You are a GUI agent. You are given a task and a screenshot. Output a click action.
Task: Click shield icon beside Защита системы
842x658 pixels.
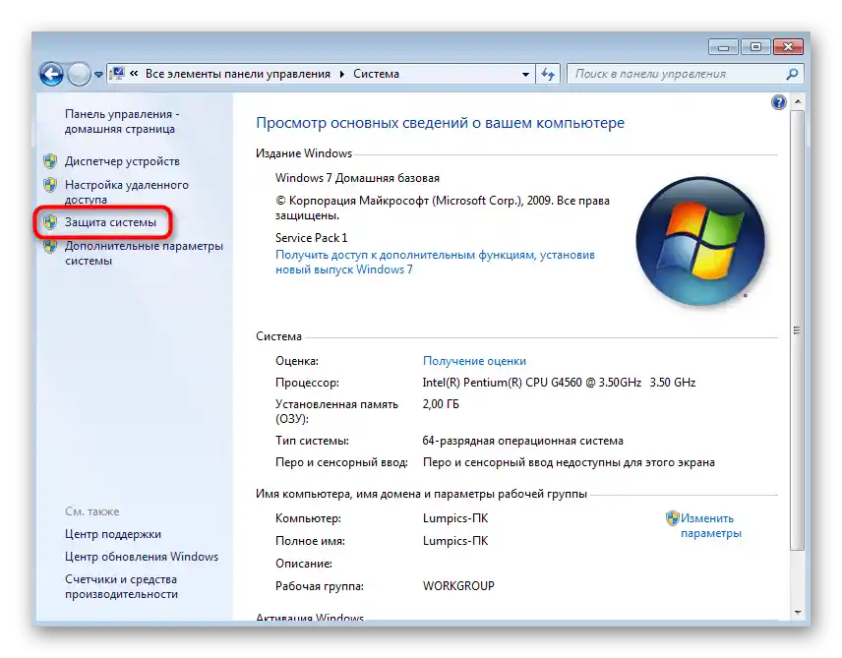pyautogui.click(x=50, y=222)
